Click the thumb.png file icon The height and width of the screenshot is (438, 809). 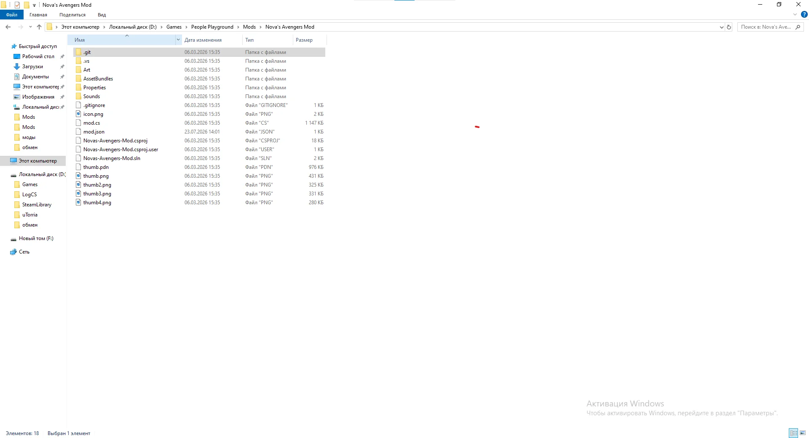pos(78,176)
